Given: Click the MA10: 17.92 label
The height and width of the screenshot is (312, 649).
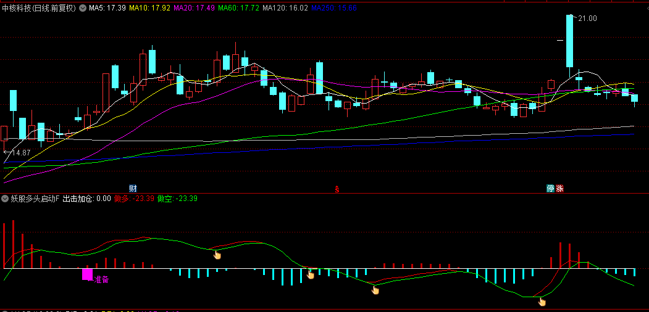Looking at the screenshot, I should 150,7.
